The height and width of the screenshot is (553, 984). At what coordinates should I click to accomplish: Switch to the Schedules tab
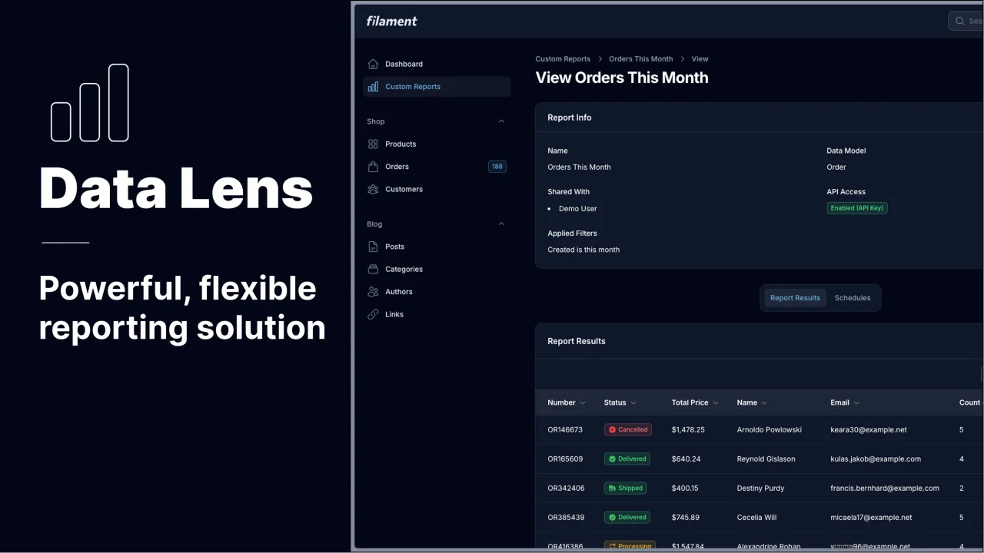[x=853, y=298]
